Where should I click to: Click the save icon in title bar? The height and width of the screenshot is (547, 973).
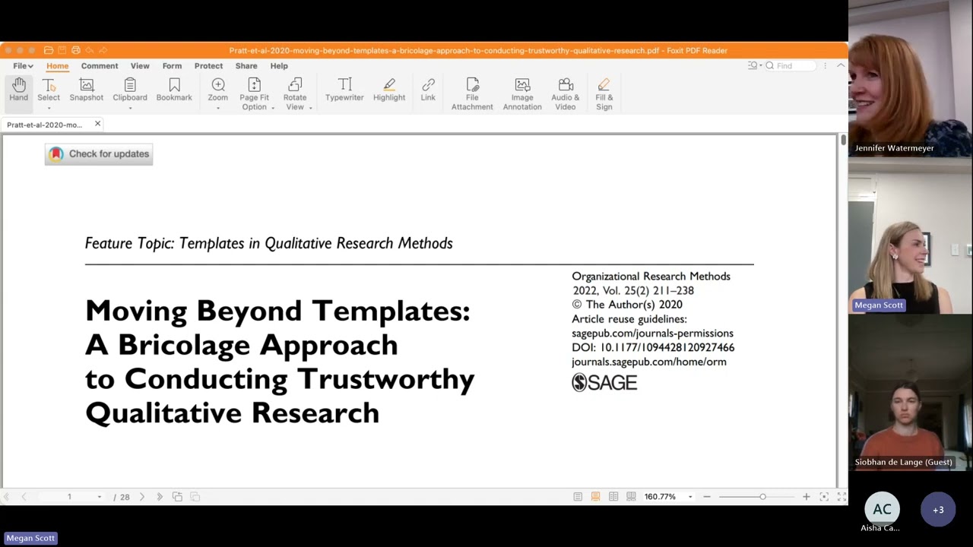pos(62,50)
